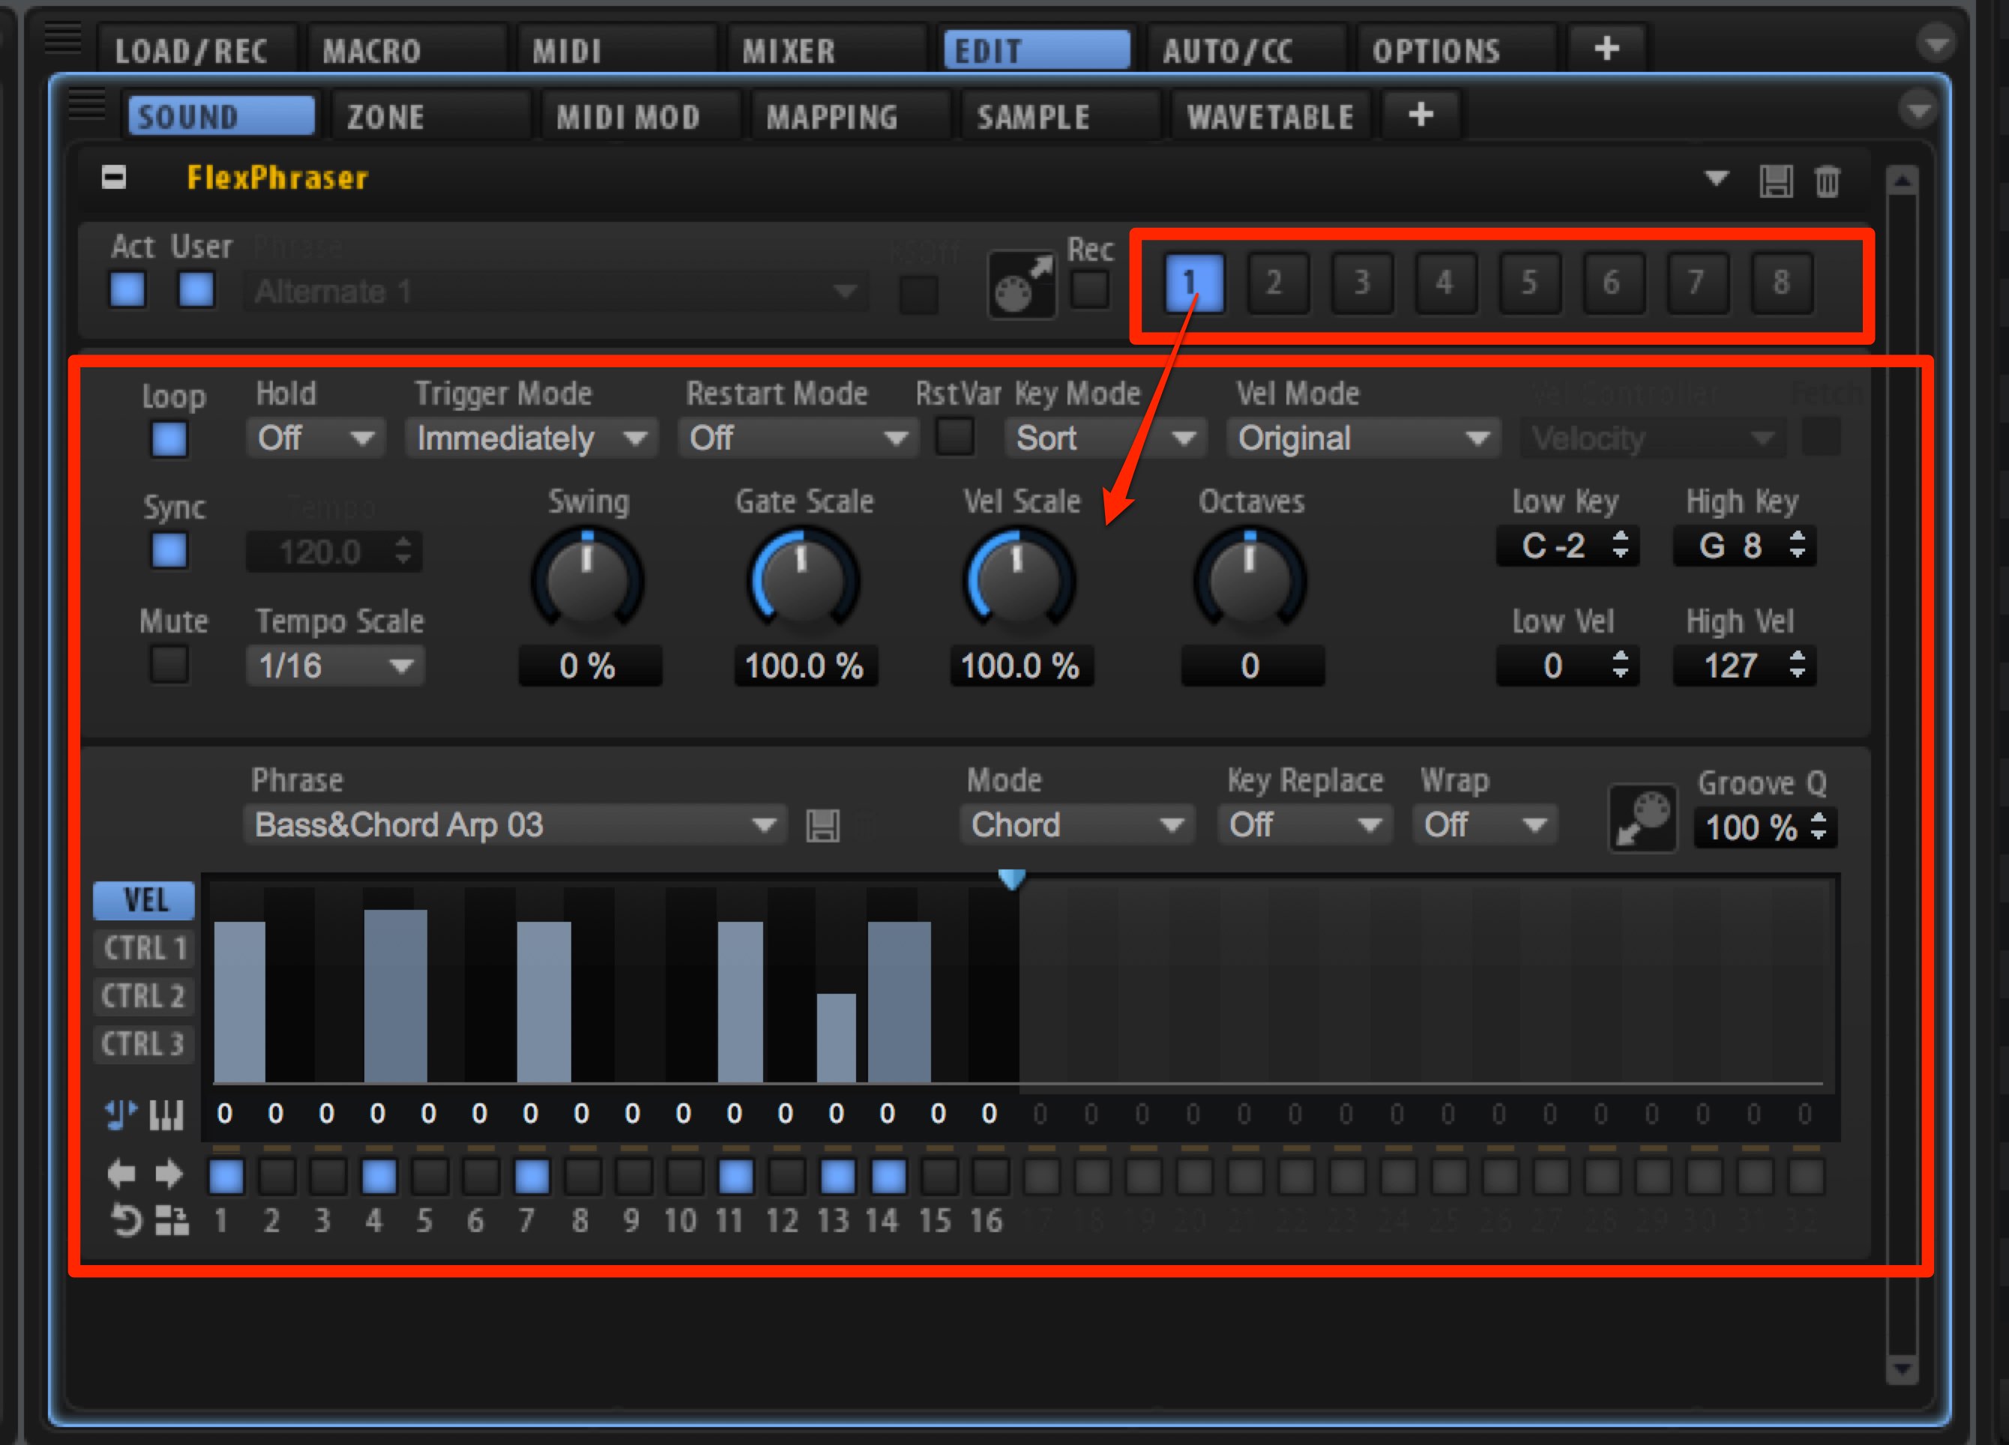Click the round dropdown button on inner tab row

click(1918, 111)
